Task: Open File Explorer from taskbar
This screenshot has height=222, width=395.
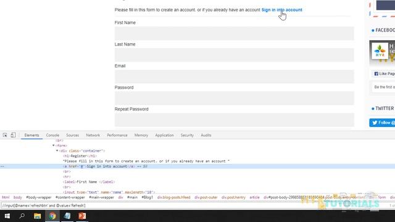Action: pyautogui.click(x=37, y=216)
